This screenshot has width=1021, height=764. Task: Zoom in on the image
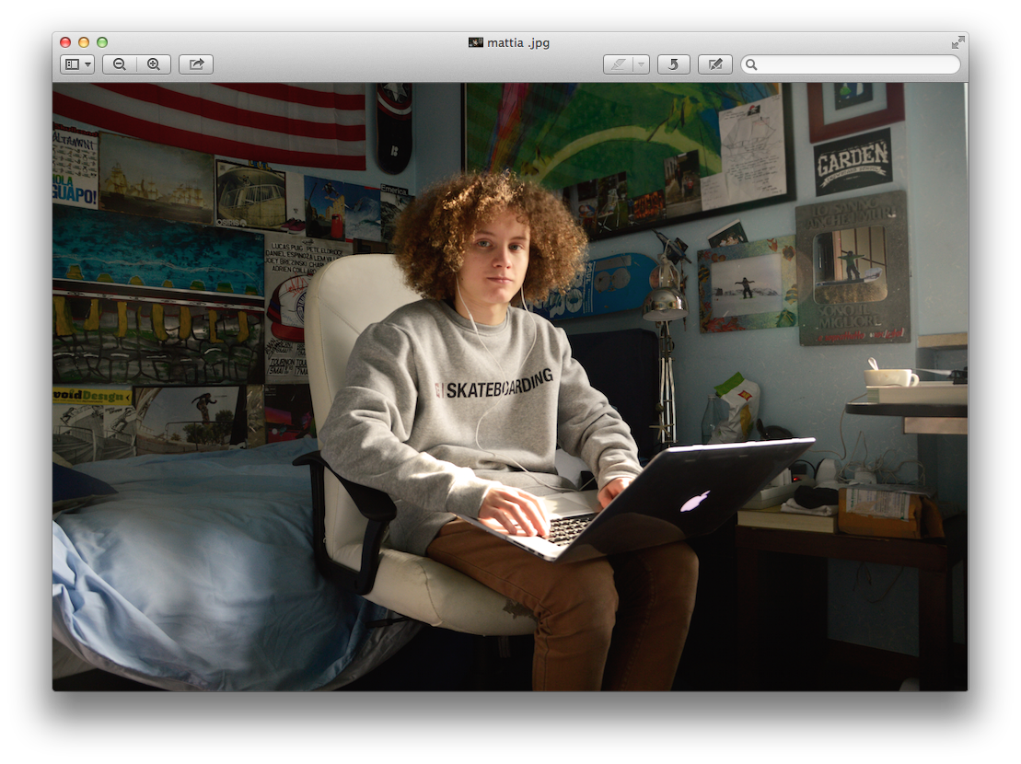tap(154, 64)
